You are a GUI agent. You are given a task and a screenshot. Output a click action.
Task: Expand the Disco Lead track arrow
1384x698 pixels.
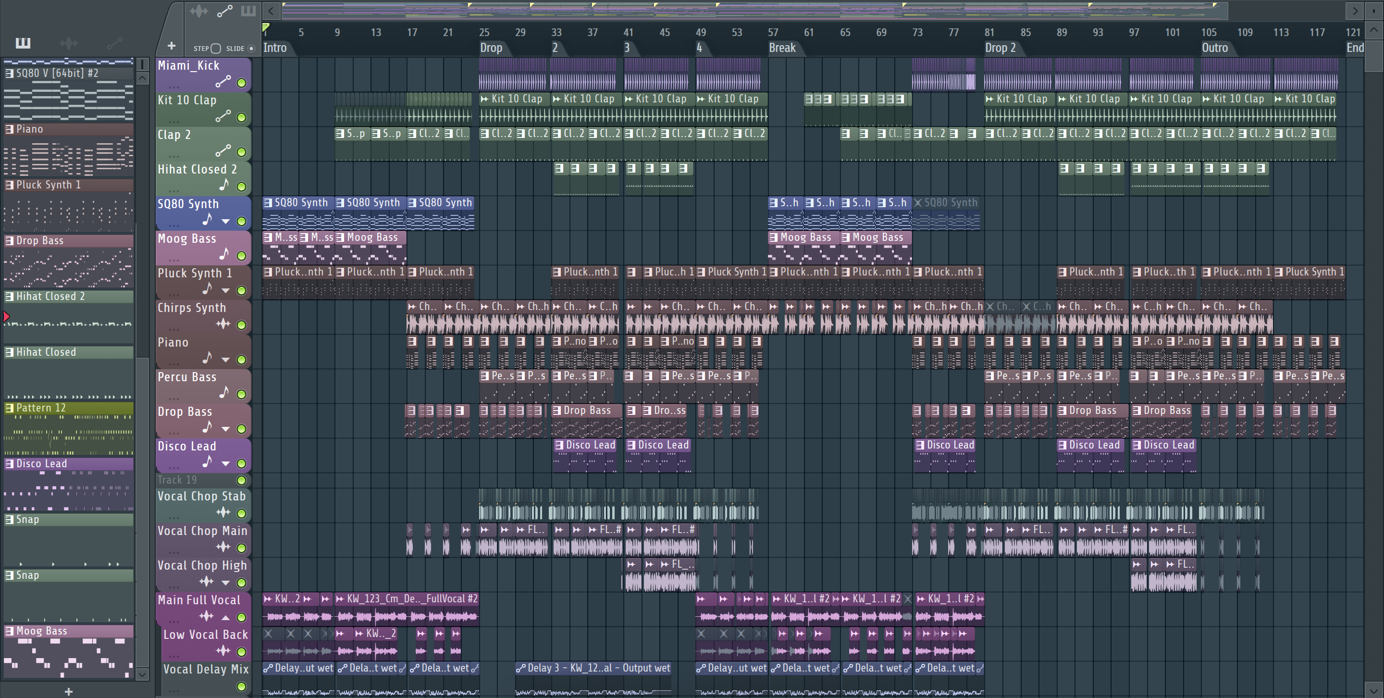coord(226,464)
